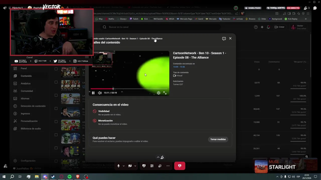The image size is (321, 180).
Task: Click the Tomar medidas button
Action: point(218,139)
